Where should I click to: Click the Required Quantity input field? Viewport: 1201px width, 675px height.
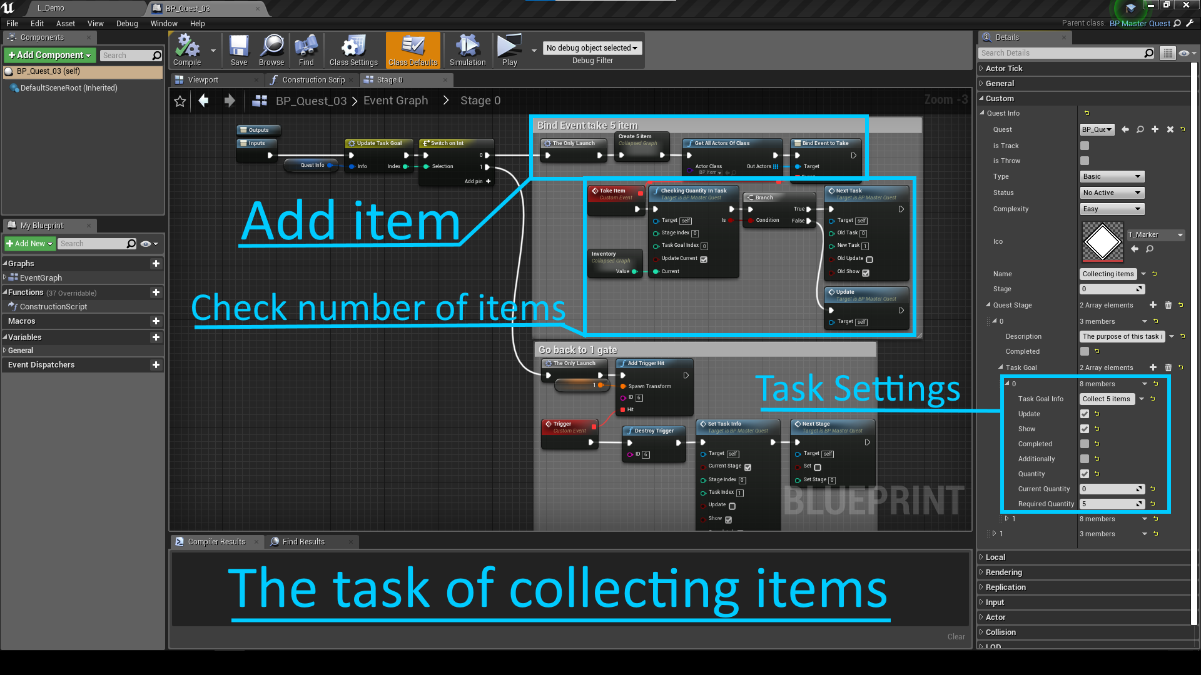coord(1107,504)
